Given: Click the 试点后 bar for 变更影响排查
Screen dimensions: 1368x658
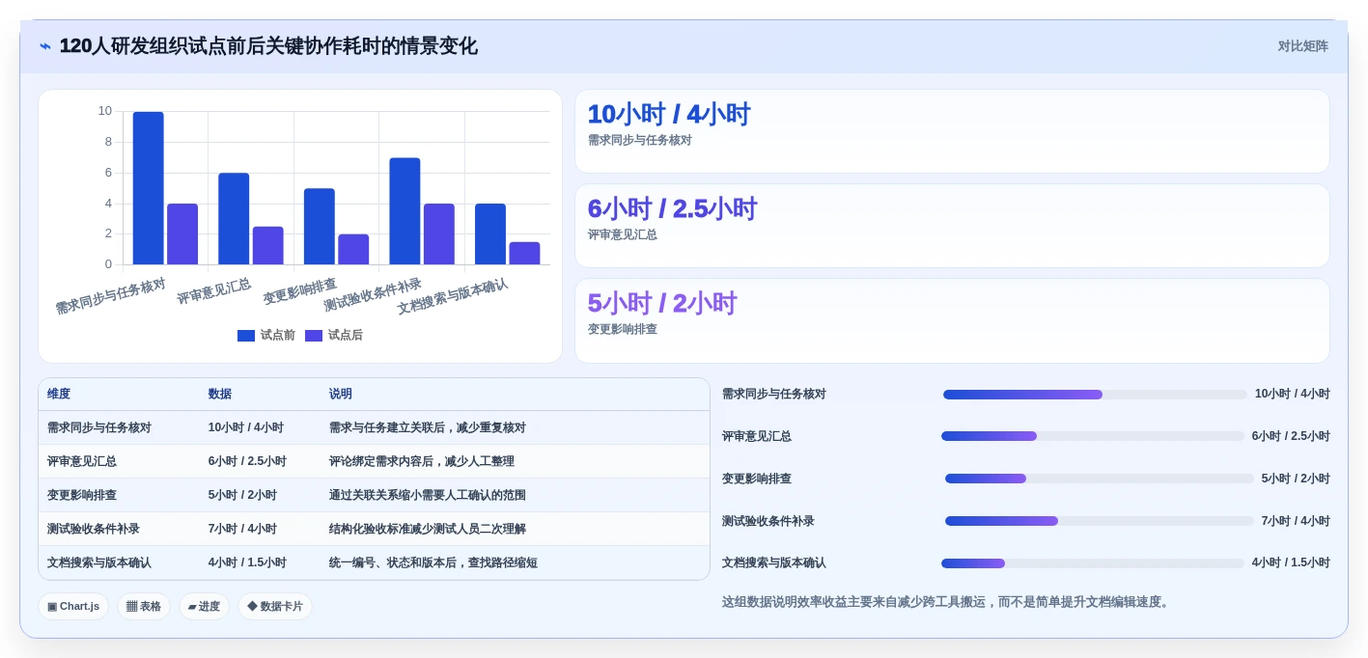Looking at the screenshot, I should tap(353, 250).
